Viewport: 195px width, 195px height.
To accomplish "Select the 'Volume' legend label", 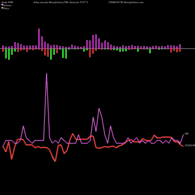I will pos(7,5).
